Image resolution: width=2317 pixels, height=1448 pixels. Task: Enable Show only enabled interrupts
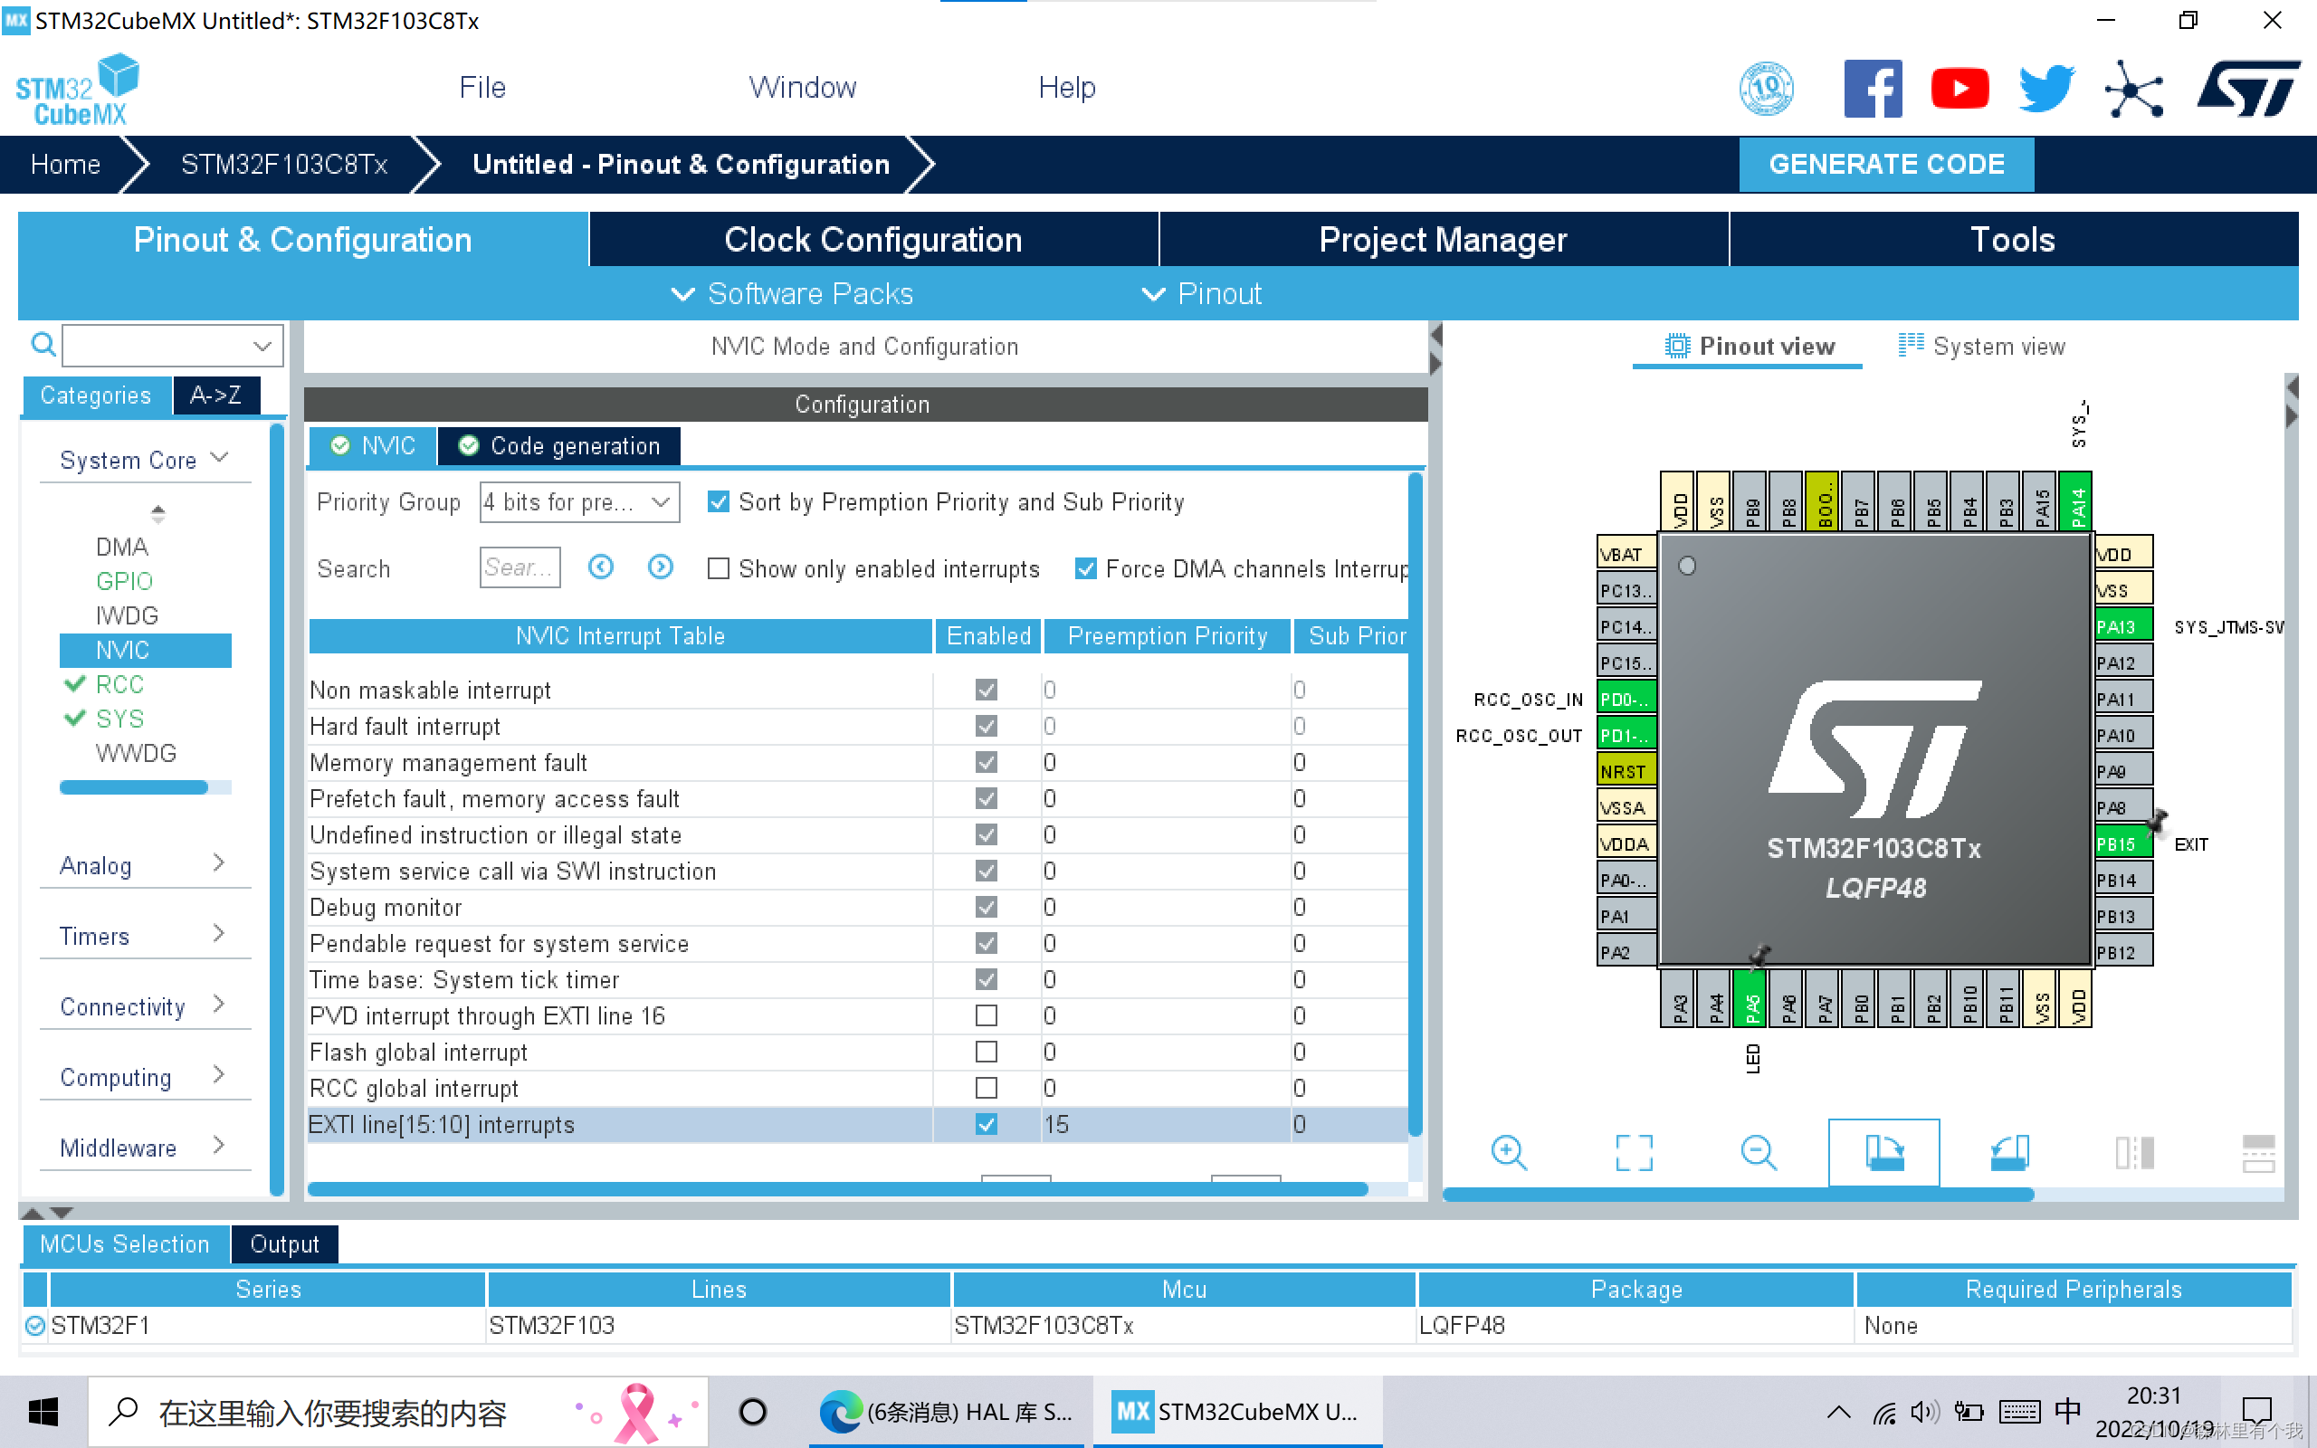(x=718, y=569)
